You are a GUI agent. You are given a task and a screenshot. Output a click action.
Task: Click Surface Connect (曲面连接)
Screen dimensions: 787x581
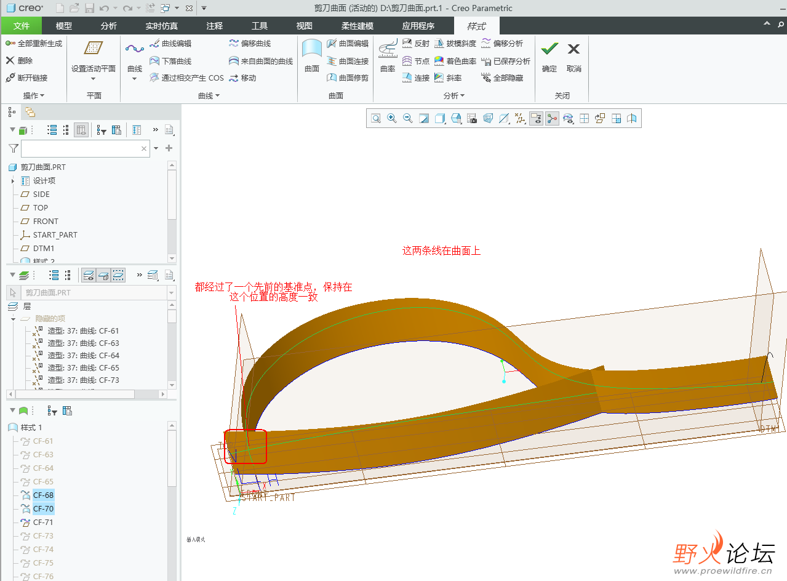[x=348, y=61]
